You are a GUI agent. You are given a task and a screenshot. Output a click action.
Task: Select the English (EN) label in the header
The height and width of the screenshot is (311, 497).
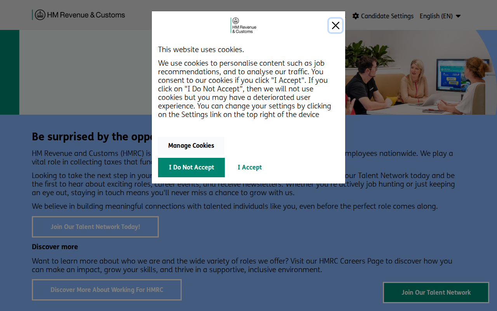coord(436,16)
